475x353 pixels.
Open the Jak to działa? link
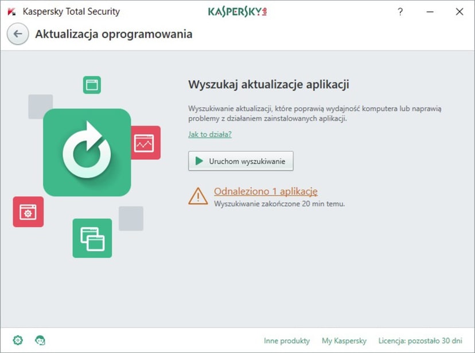pos(210,134)
